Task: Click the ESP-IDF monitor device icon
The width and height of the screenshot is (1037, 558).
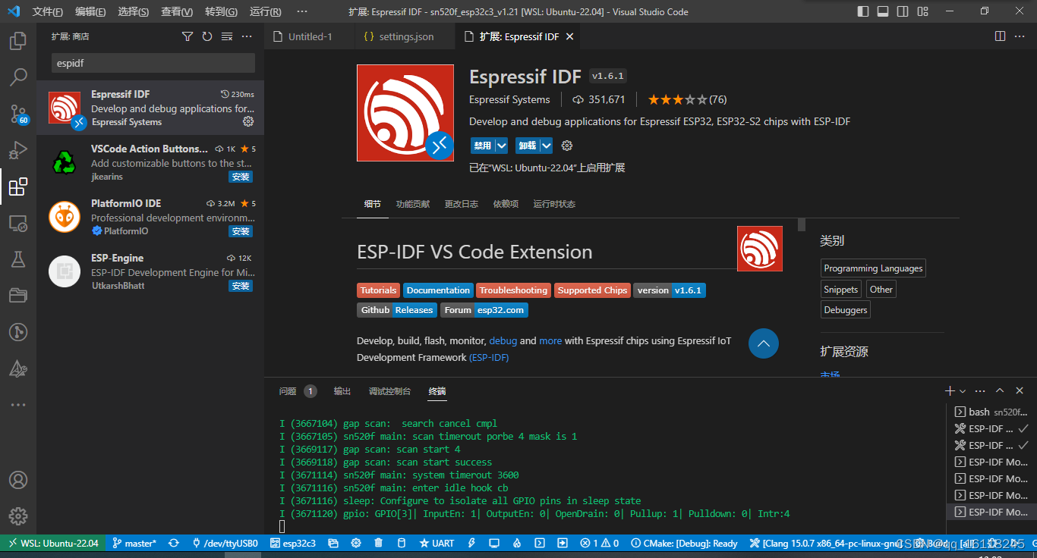Action: point(494,543)
